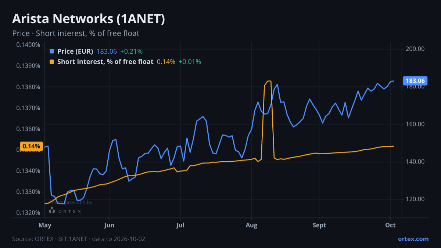Click the 0.1400% left axis label
This screenshot has width=441, height=248.
click(x=28, y=45)
